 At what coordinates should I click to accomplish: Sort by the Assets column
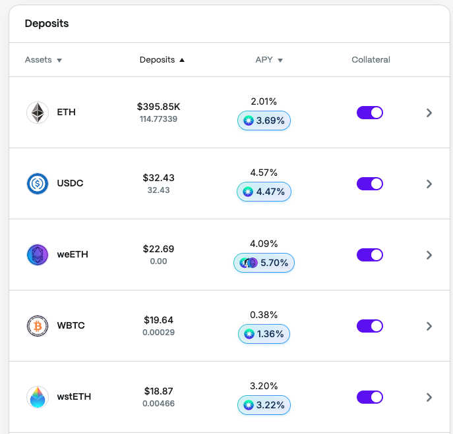[x=43, y=60]
